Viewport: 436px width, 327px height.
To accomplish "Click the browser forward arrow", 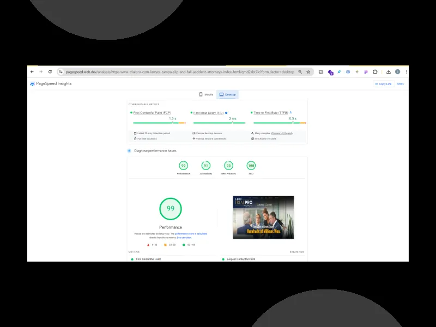I will (x=41, y=72).
